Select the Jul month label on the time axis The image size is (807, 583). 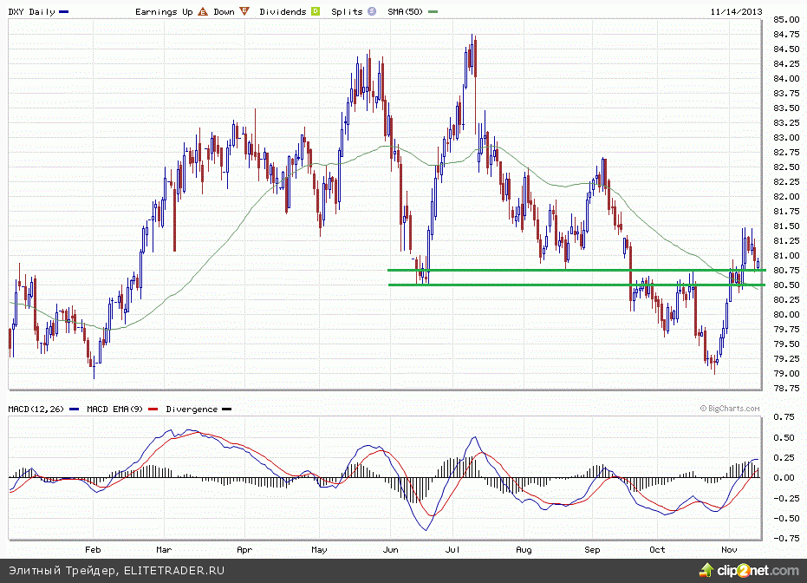(x=453, y=549)
